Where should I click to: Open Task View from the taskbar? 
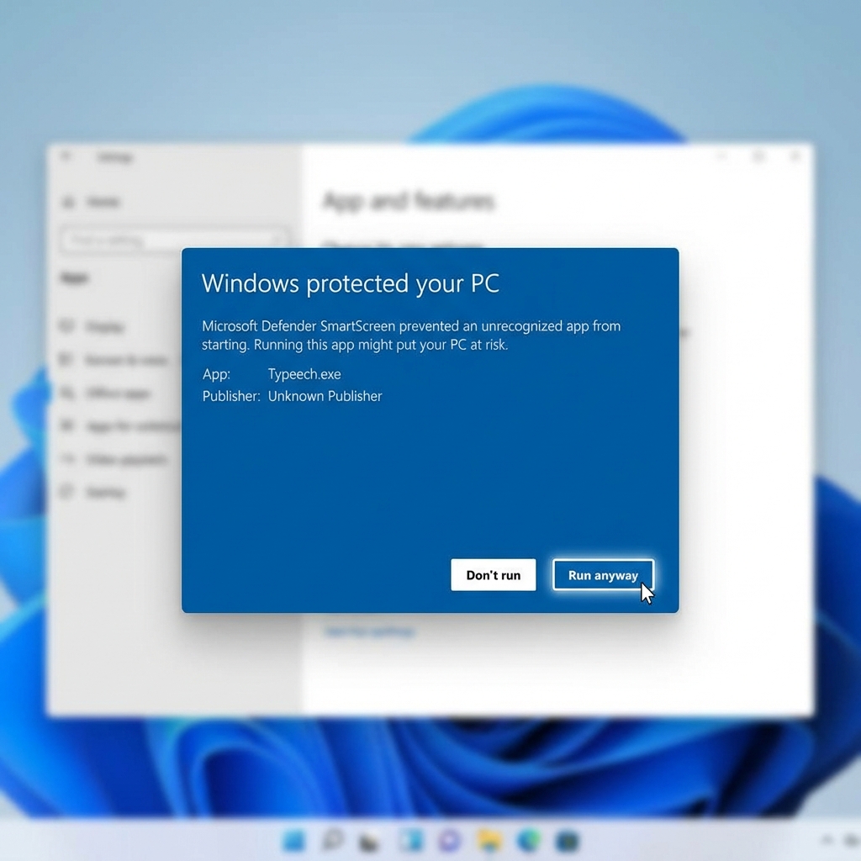tap(369, 841)
